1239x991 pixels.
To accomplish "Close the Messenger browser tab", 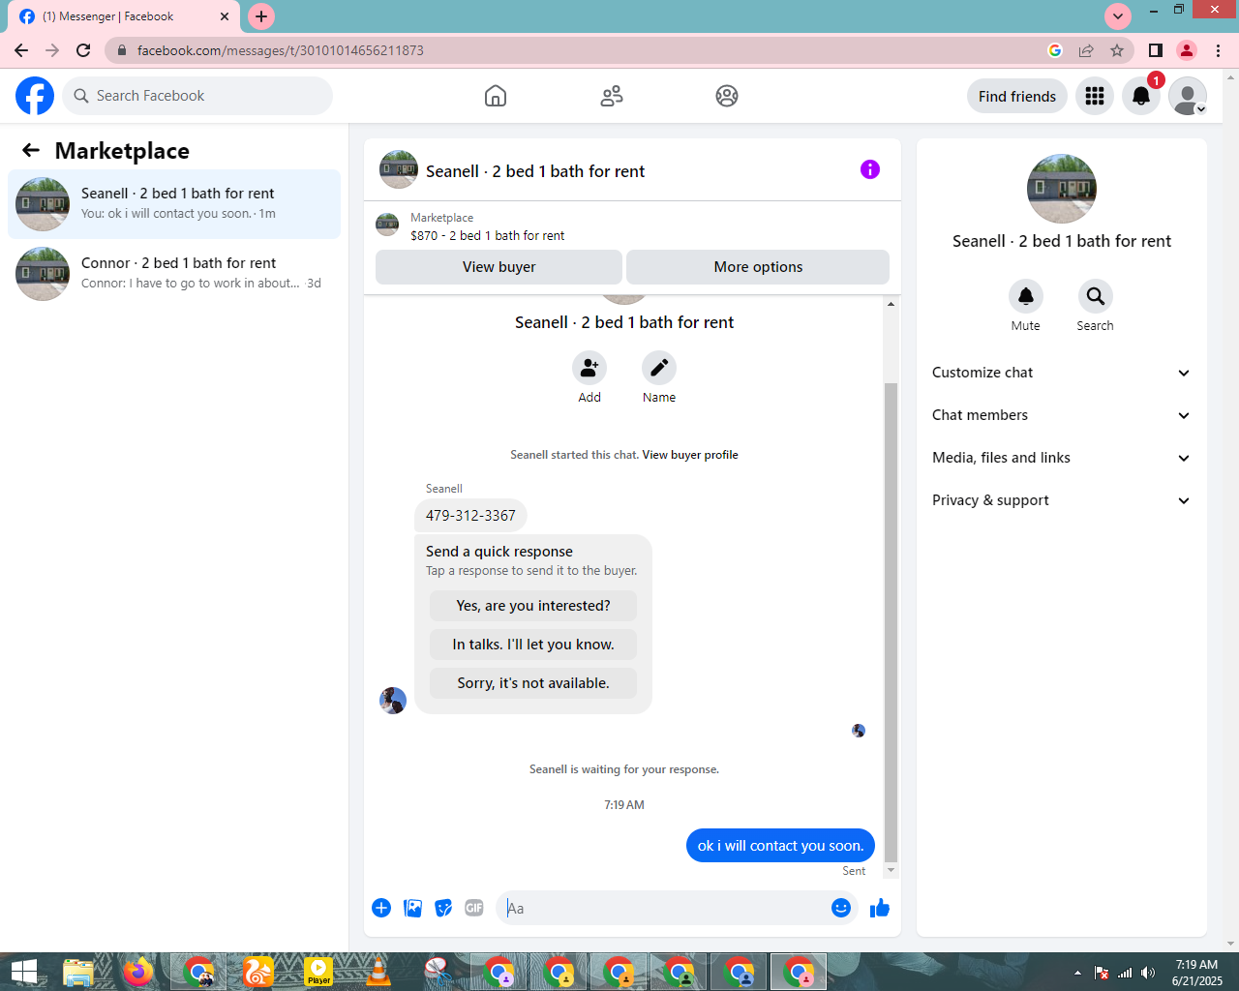I will (225, 16).
